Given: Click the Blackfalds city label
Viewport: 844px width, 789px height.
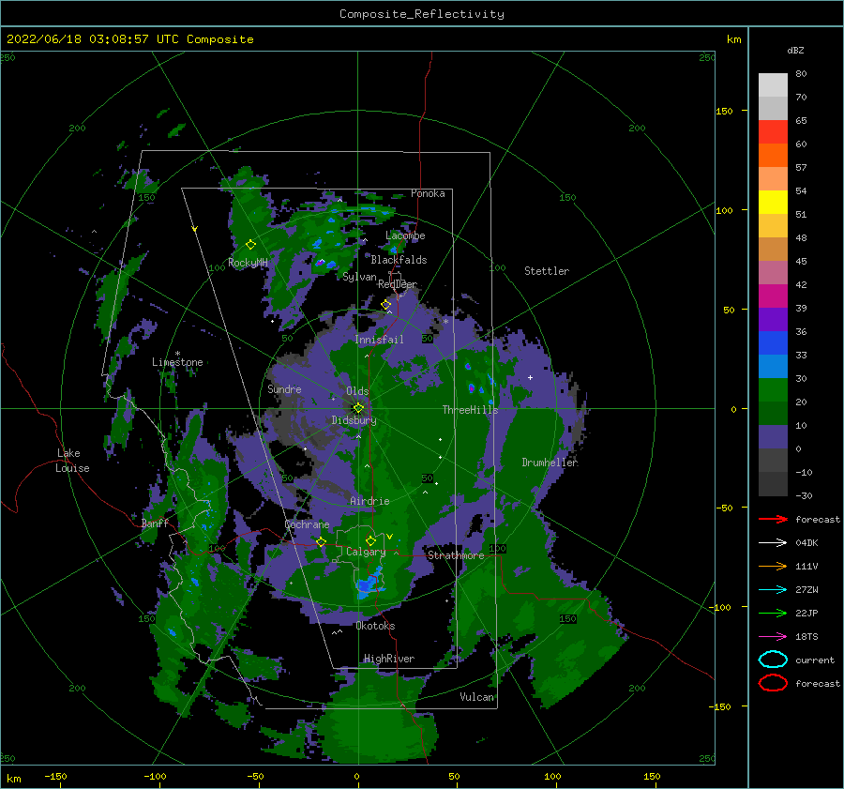Looking at the screenshot, I should (399, 260).
